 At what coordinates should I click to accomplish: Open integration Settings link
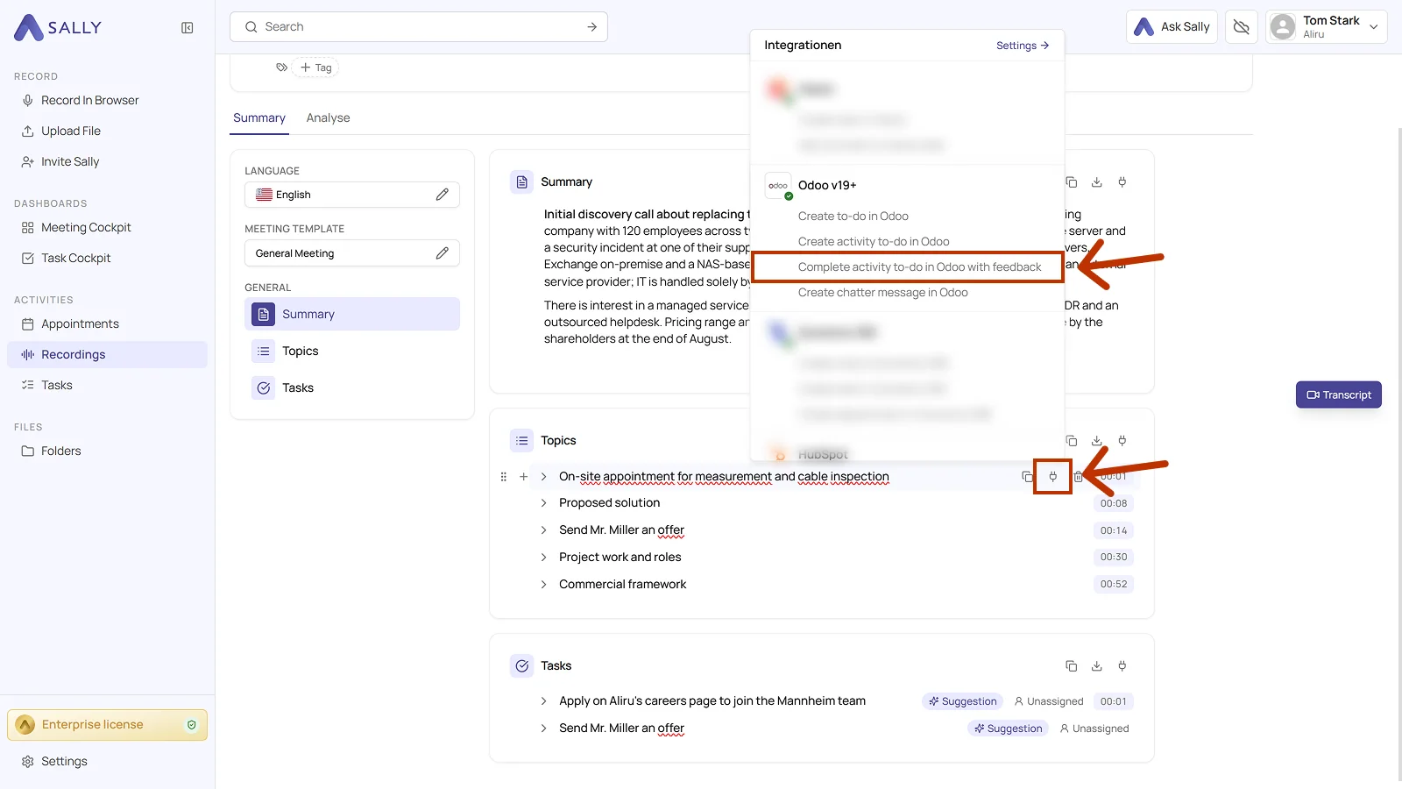coord(1023,46)
